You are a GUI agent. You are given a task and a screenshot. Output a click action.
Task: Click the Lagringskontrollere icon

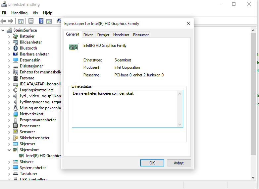(16, 90)
